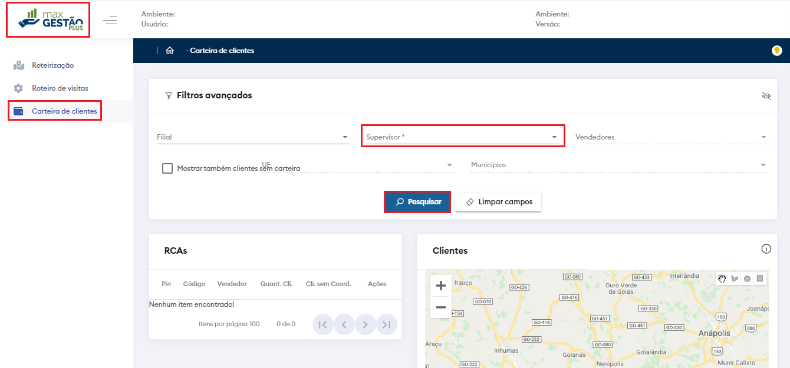Open the Filial dropdown
This screenshot has height=368, width=790.
252,137
